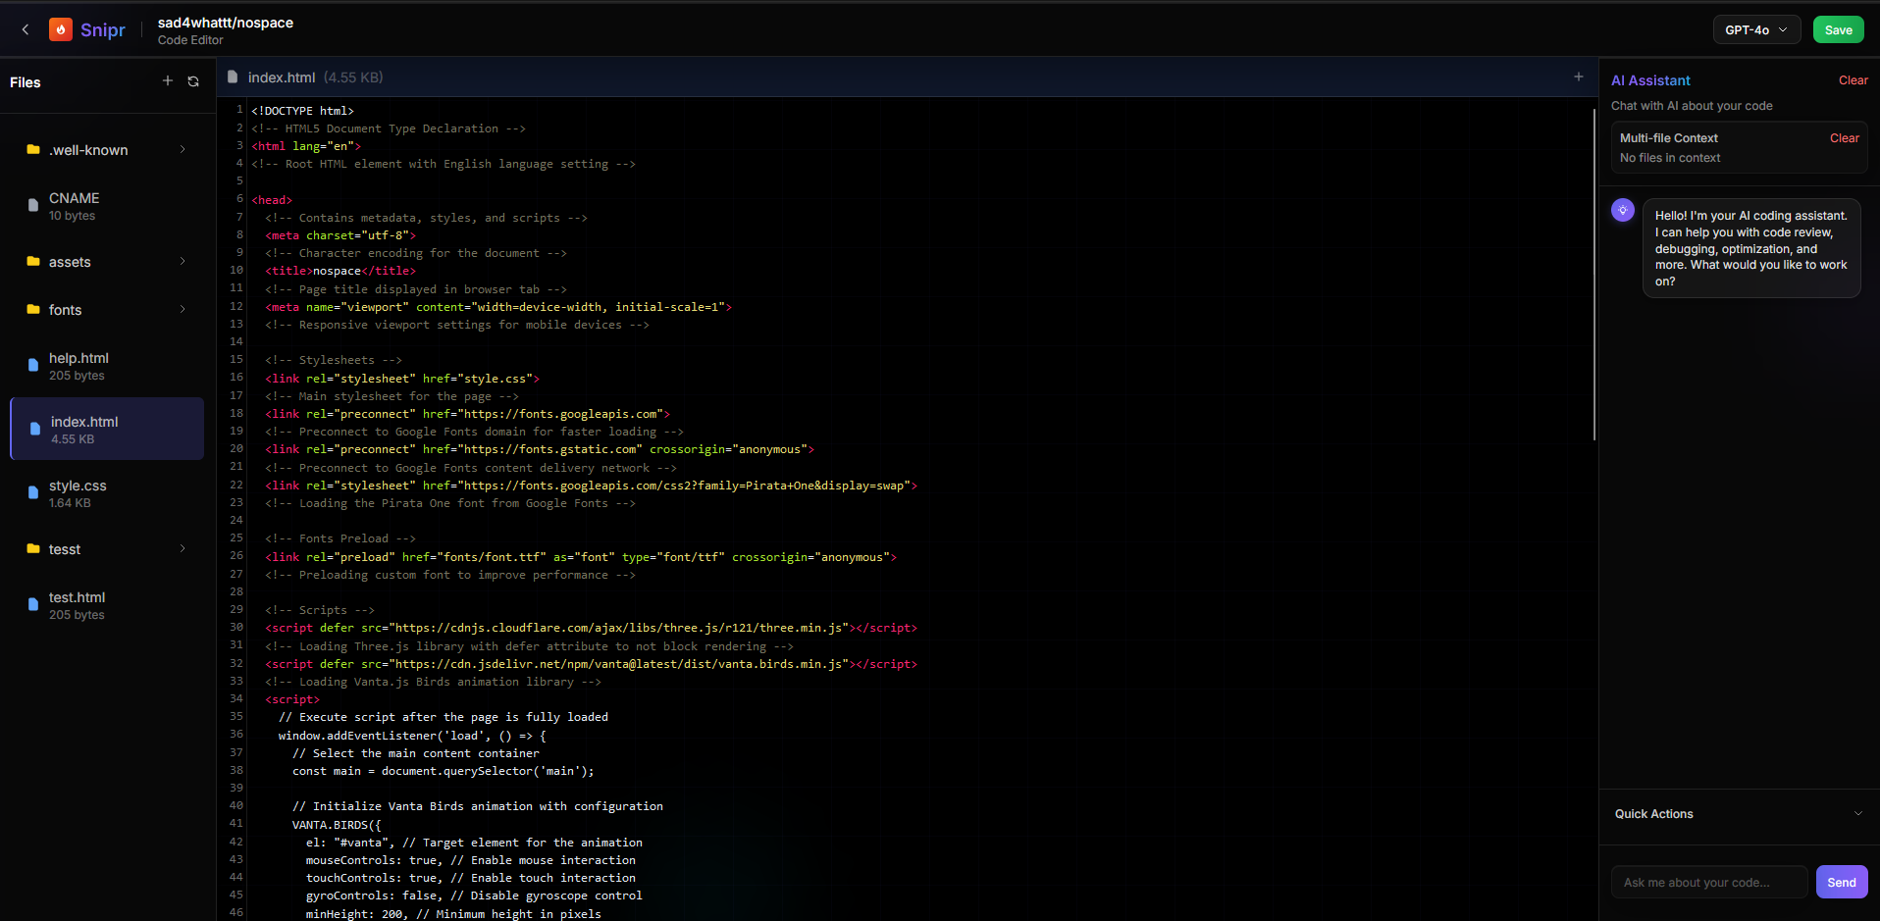
Task: Send the chat message
Action: (x=1842, y=882)
